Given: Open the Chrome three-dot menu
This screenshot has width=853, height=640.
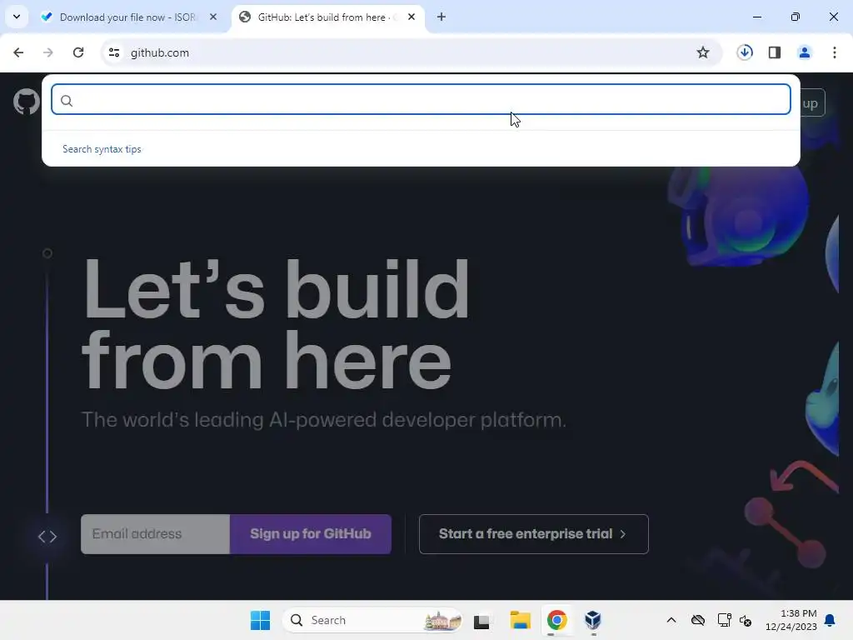Looking at the screenshot, I should click(x=835, y=52).
